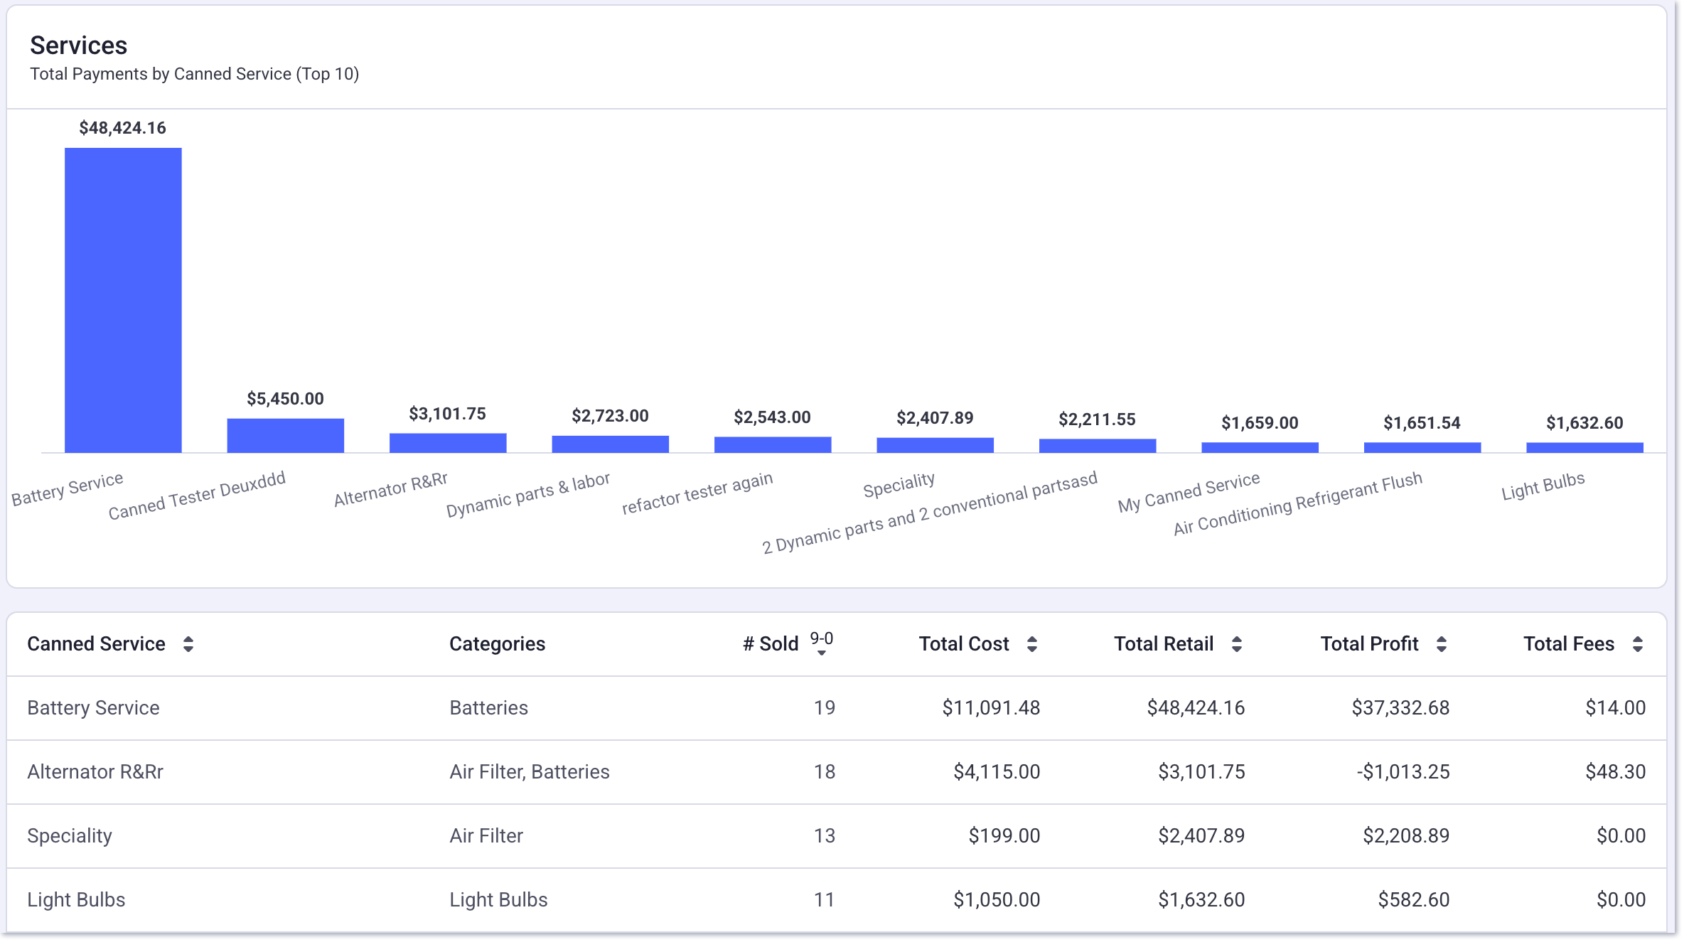Click the Canned Tester Deuxddd bar
The width and height of the screenshot is (1689, 947).
285,434
